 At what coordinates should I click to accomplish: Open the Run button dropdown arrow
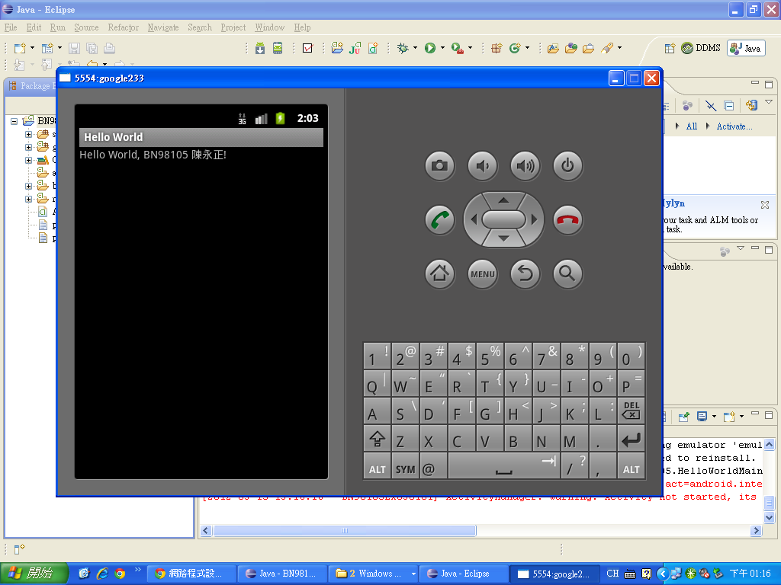(x=442, y=48)
